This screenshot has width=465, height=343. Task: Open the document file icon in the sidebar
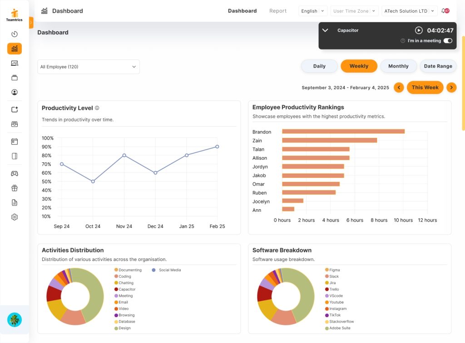click(15, 202)
